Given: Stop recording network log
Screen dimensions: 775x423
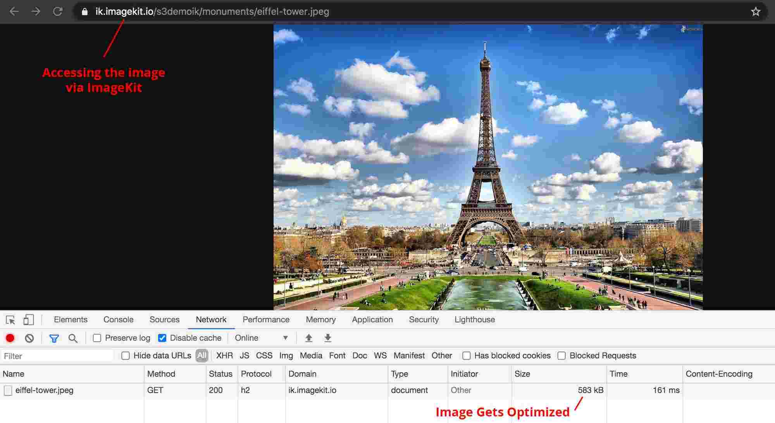Looking at the screenshot, I should tap(10, 338).
